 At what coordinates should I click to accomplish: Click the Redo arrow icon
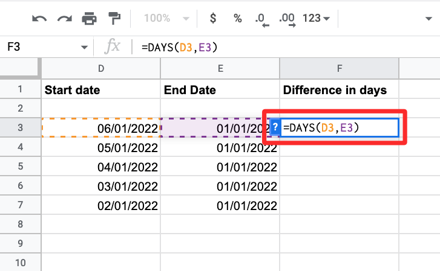pyautogui.click(x=64, y=18)
